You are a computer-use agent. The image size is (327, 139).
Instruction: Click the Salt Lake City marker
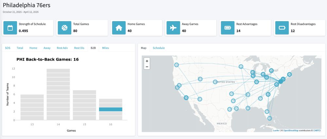click(x=200, y=79)
